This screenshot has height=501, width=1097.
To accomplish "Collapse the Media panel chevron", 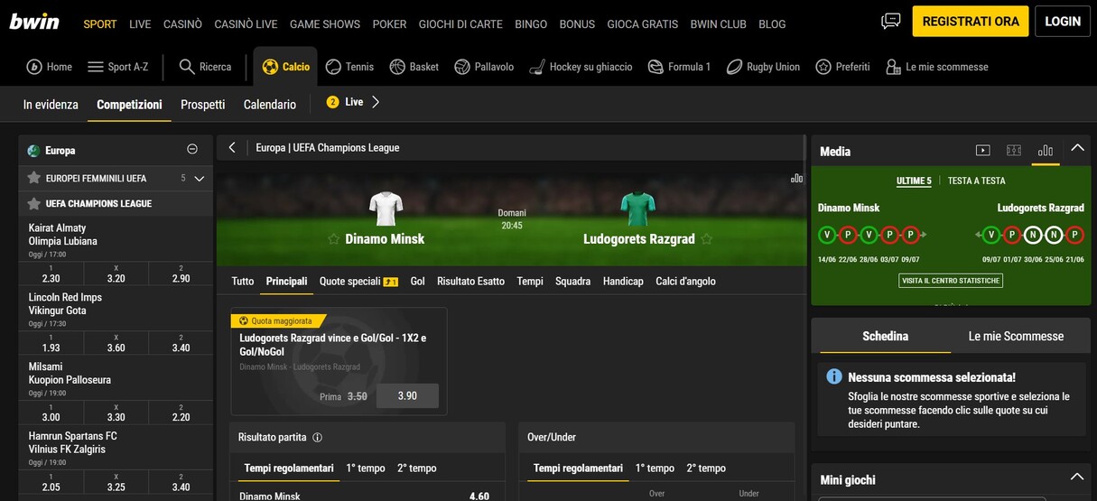I will tap(1076, 147).
